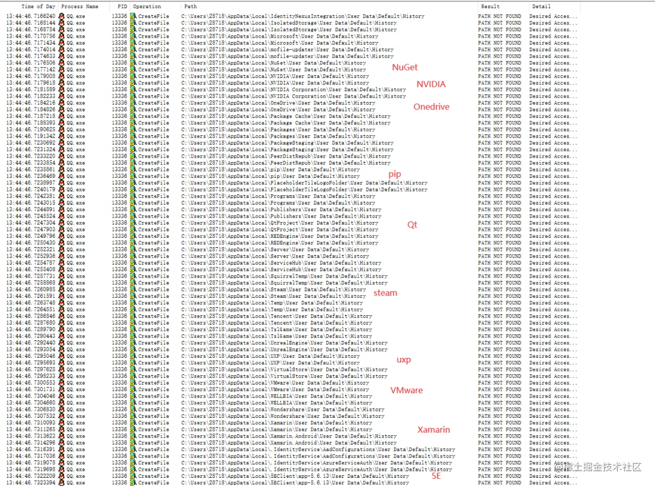Select the Wondershare path in row 13:44:46.7306830
The height and width of the screenshot is (486, 655).
(283, 410)
